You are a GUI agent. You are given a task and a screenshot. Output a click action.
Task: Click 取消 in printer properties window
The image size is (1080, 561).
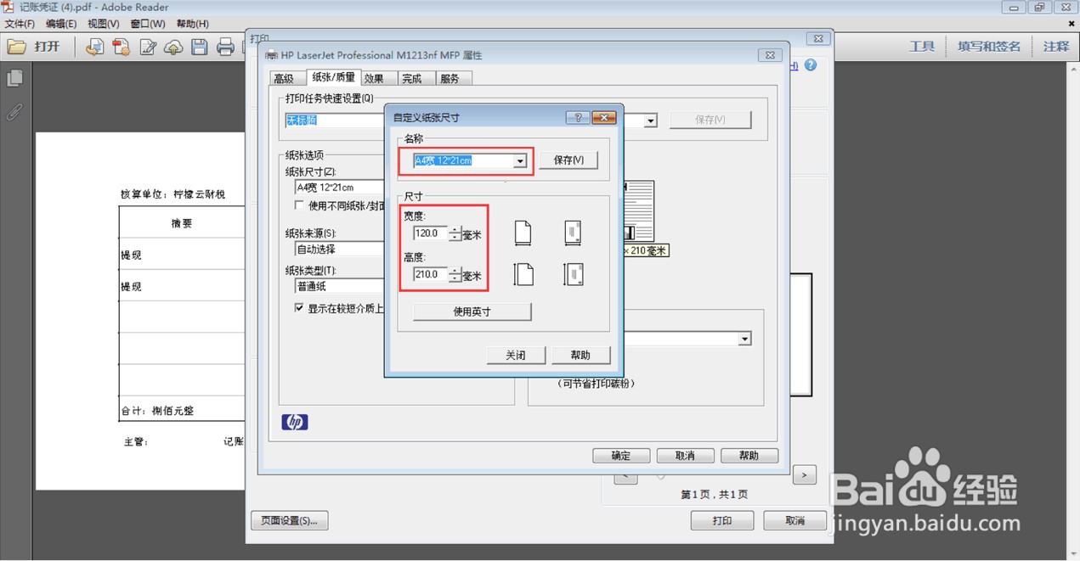[x=685, y=456]
